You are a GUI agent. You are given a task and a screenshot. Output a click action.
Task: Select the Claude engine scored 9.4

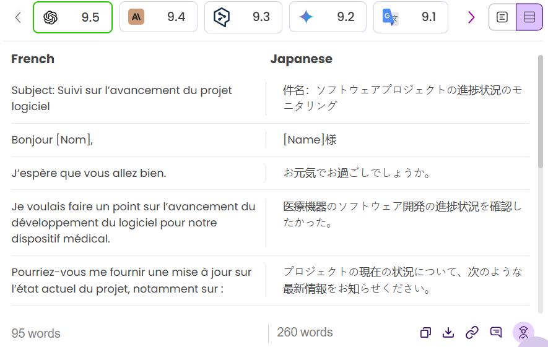click(x=158, y=17)
